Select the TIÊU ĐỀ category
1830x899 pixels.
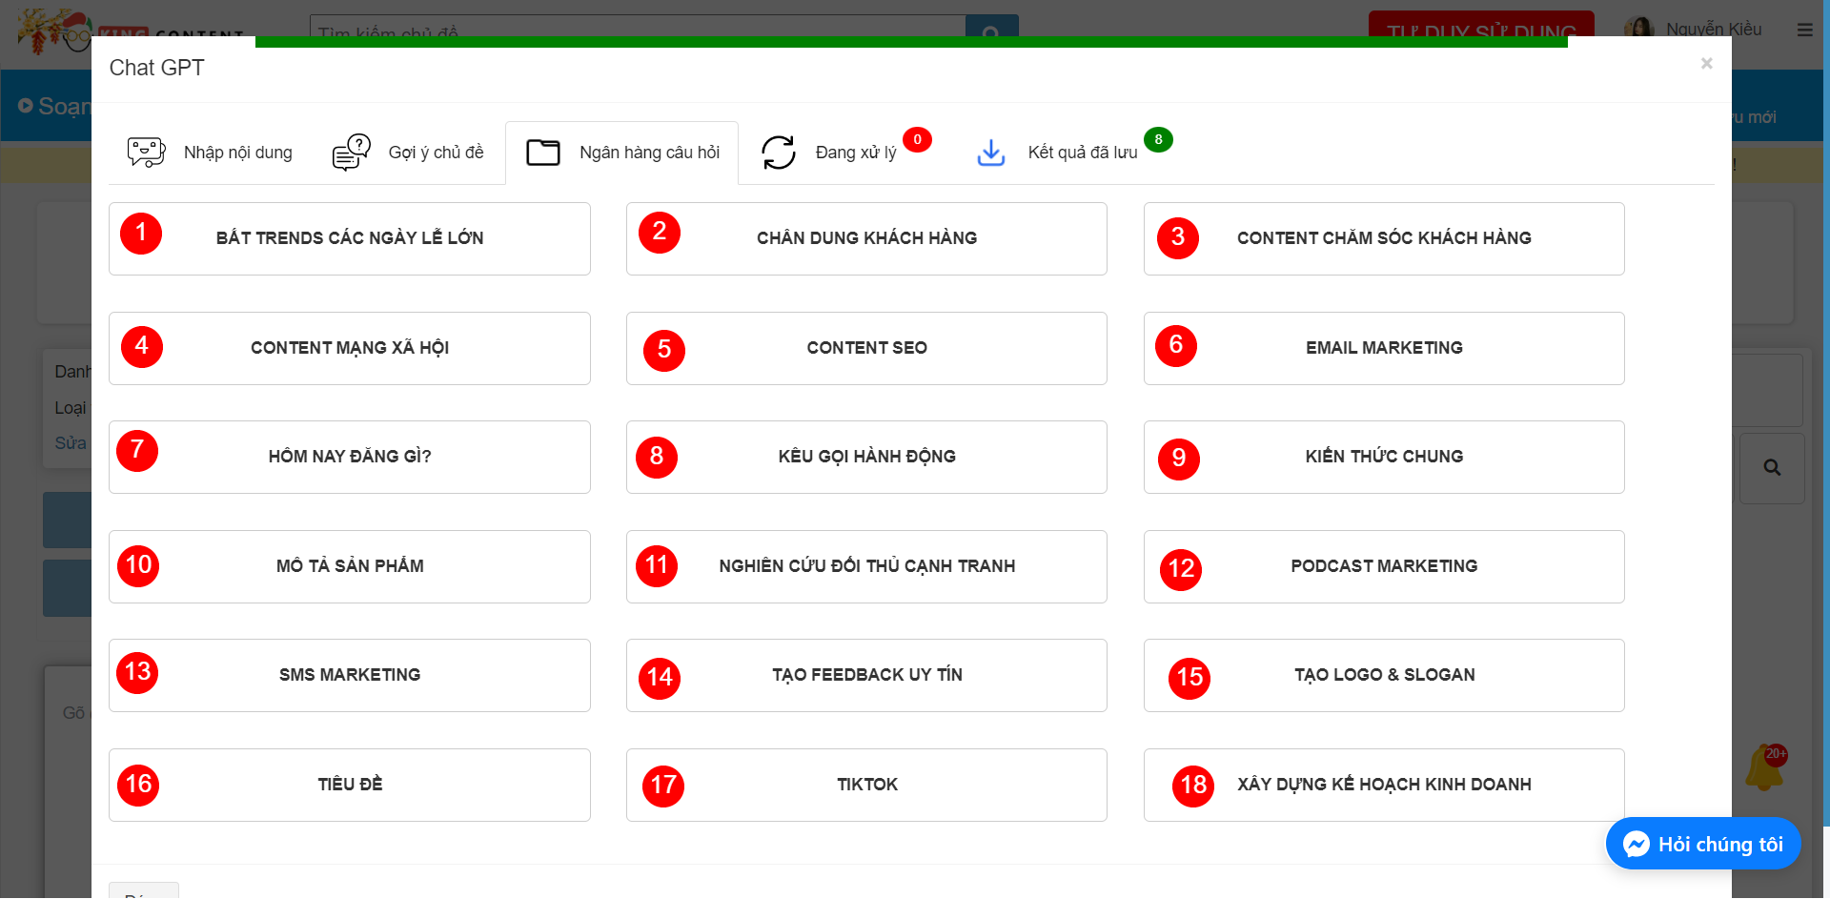point(350,785)
